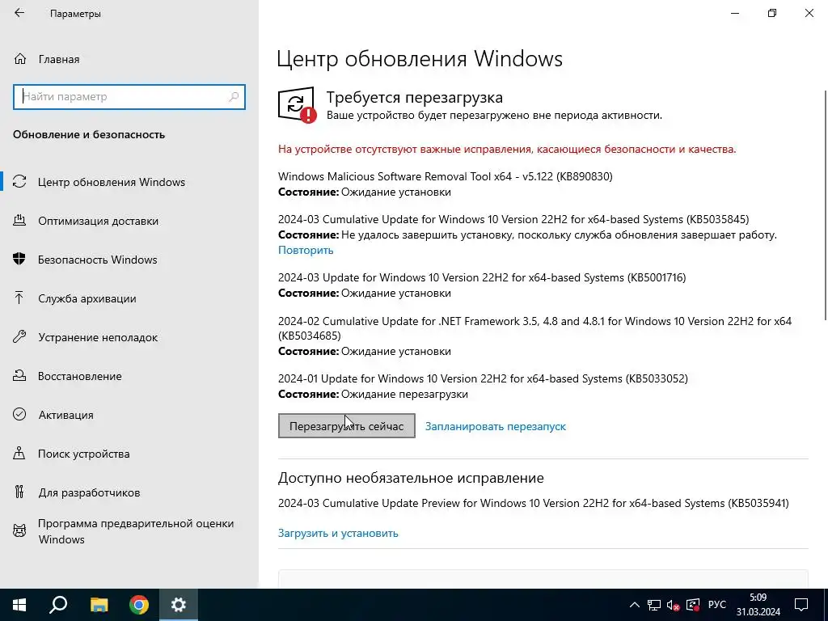828x621 pixels.
Task: Click Загрузить и установить link
Action: [338, 533]
